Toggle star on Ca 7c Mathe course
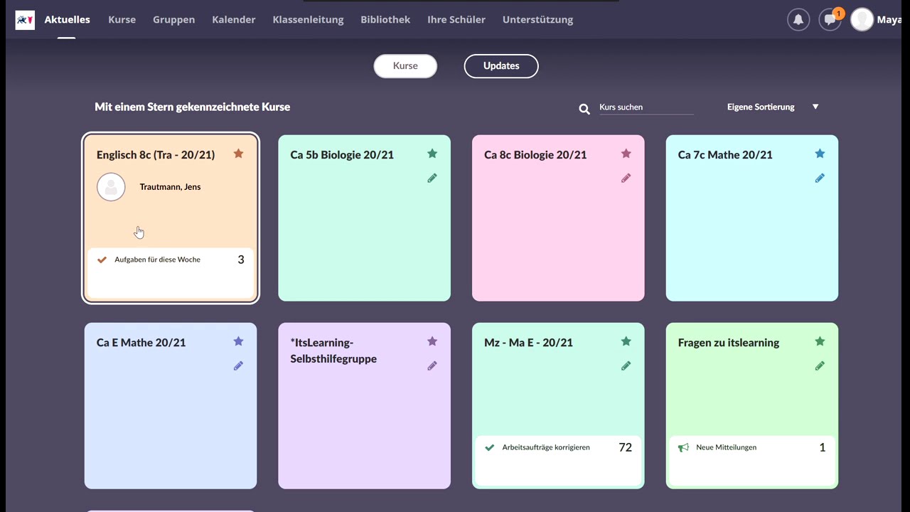 [820, 154]
